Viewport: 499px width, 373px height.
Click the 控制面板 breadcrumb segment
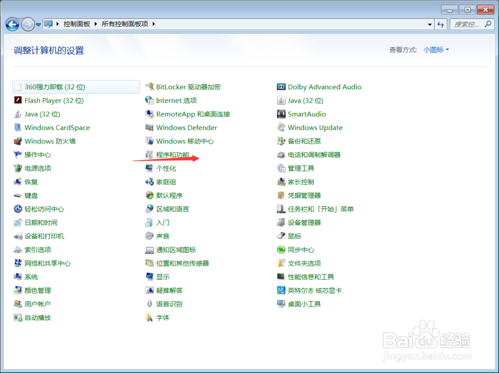tap(77, 24)
